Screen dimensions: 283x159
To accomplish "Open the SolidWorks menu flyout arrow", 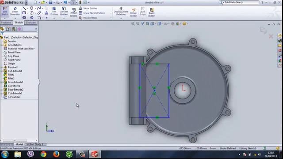I will pos(27,3).
